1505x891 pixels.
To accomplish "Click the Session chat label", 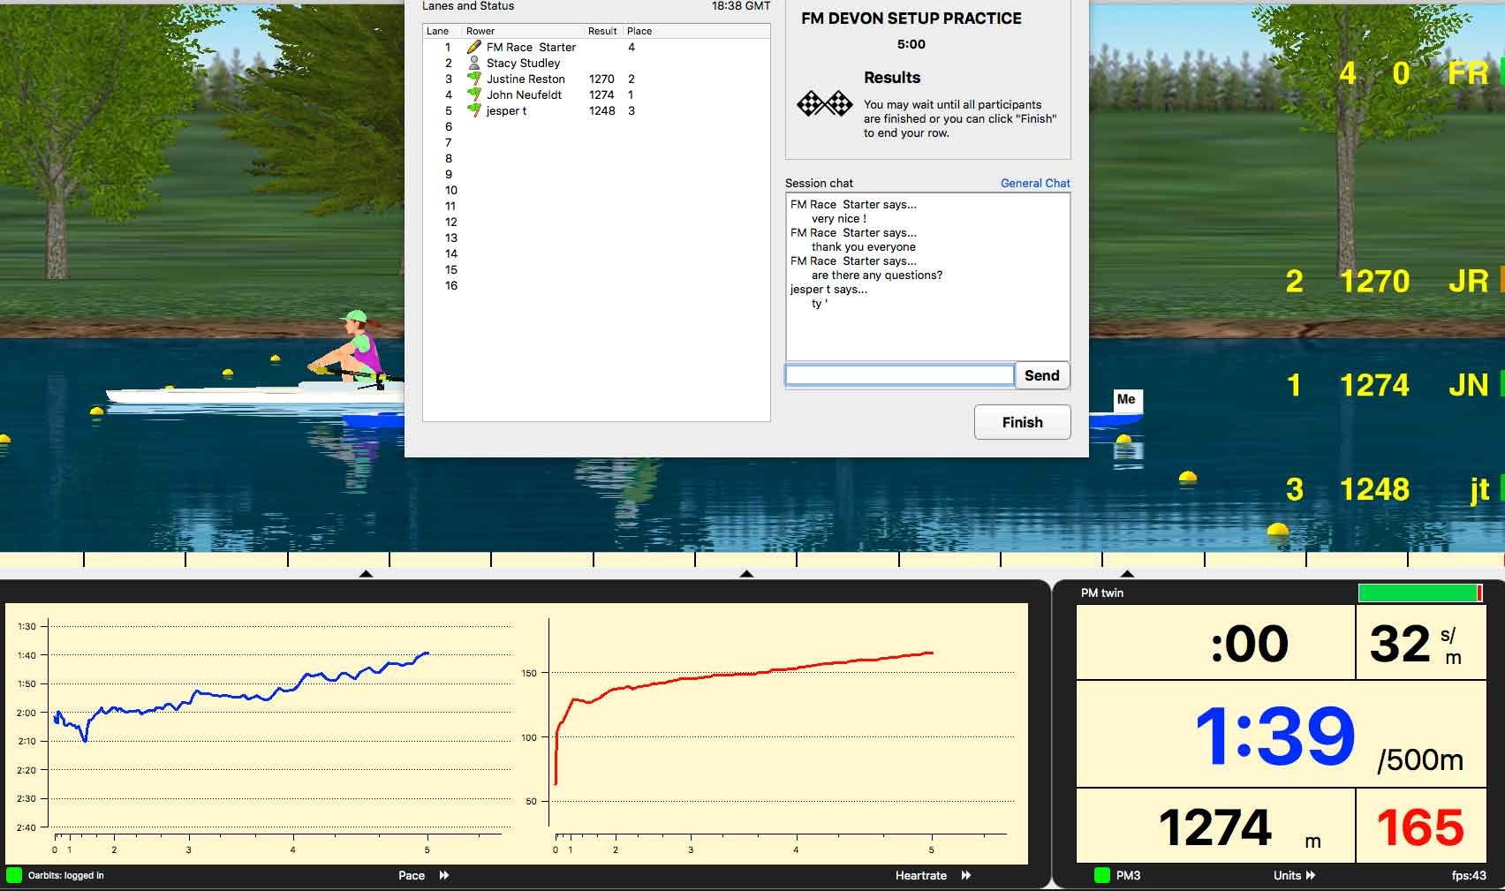I will click(819, 183).
